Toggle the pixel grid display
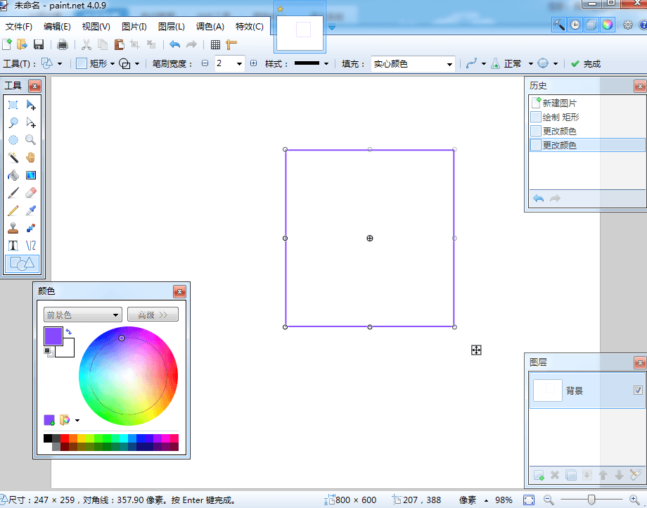The image size is (647, 508). point(215,44)
